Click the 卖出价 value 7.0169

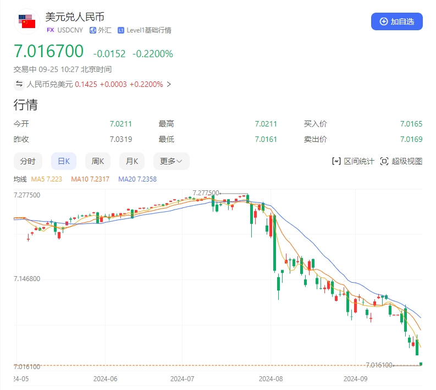[x=411, y=139]
